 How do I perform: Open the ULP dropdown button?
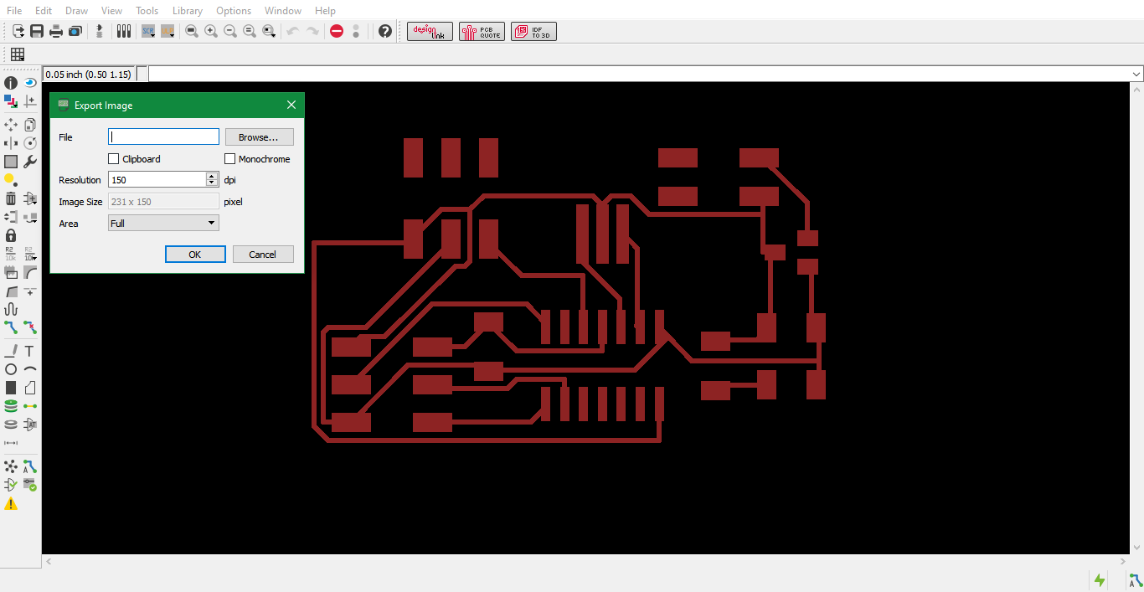click(x=167, y=31)
